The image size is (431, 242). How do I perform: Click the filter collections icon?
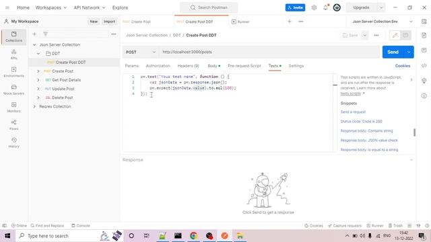(45, 34)
